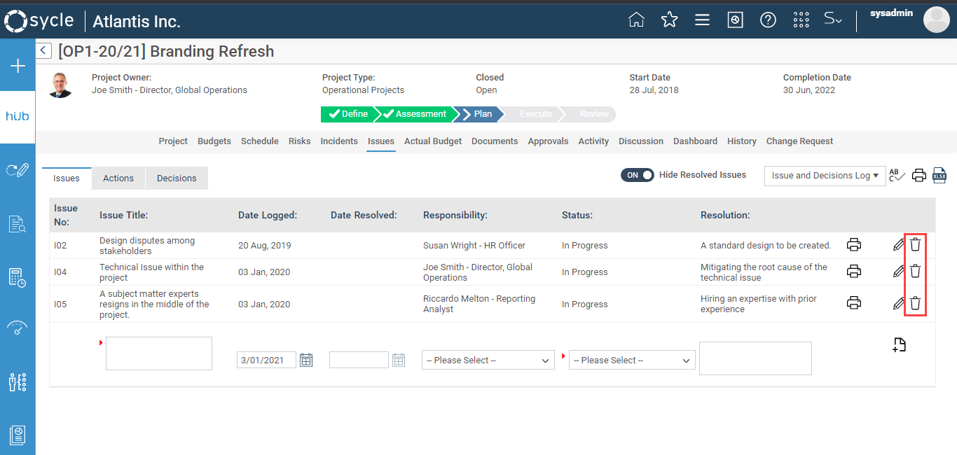Click the Plan workflow stage
Image resolution: width=957 pixels, height=455 pixels.
pos(478,114)
